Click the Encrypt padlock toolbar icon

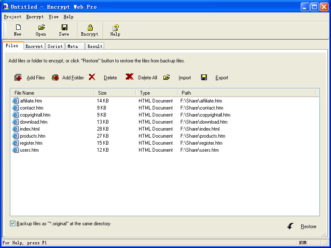coord(89,28)
